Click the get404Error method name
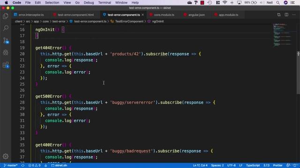 [49, 48]
